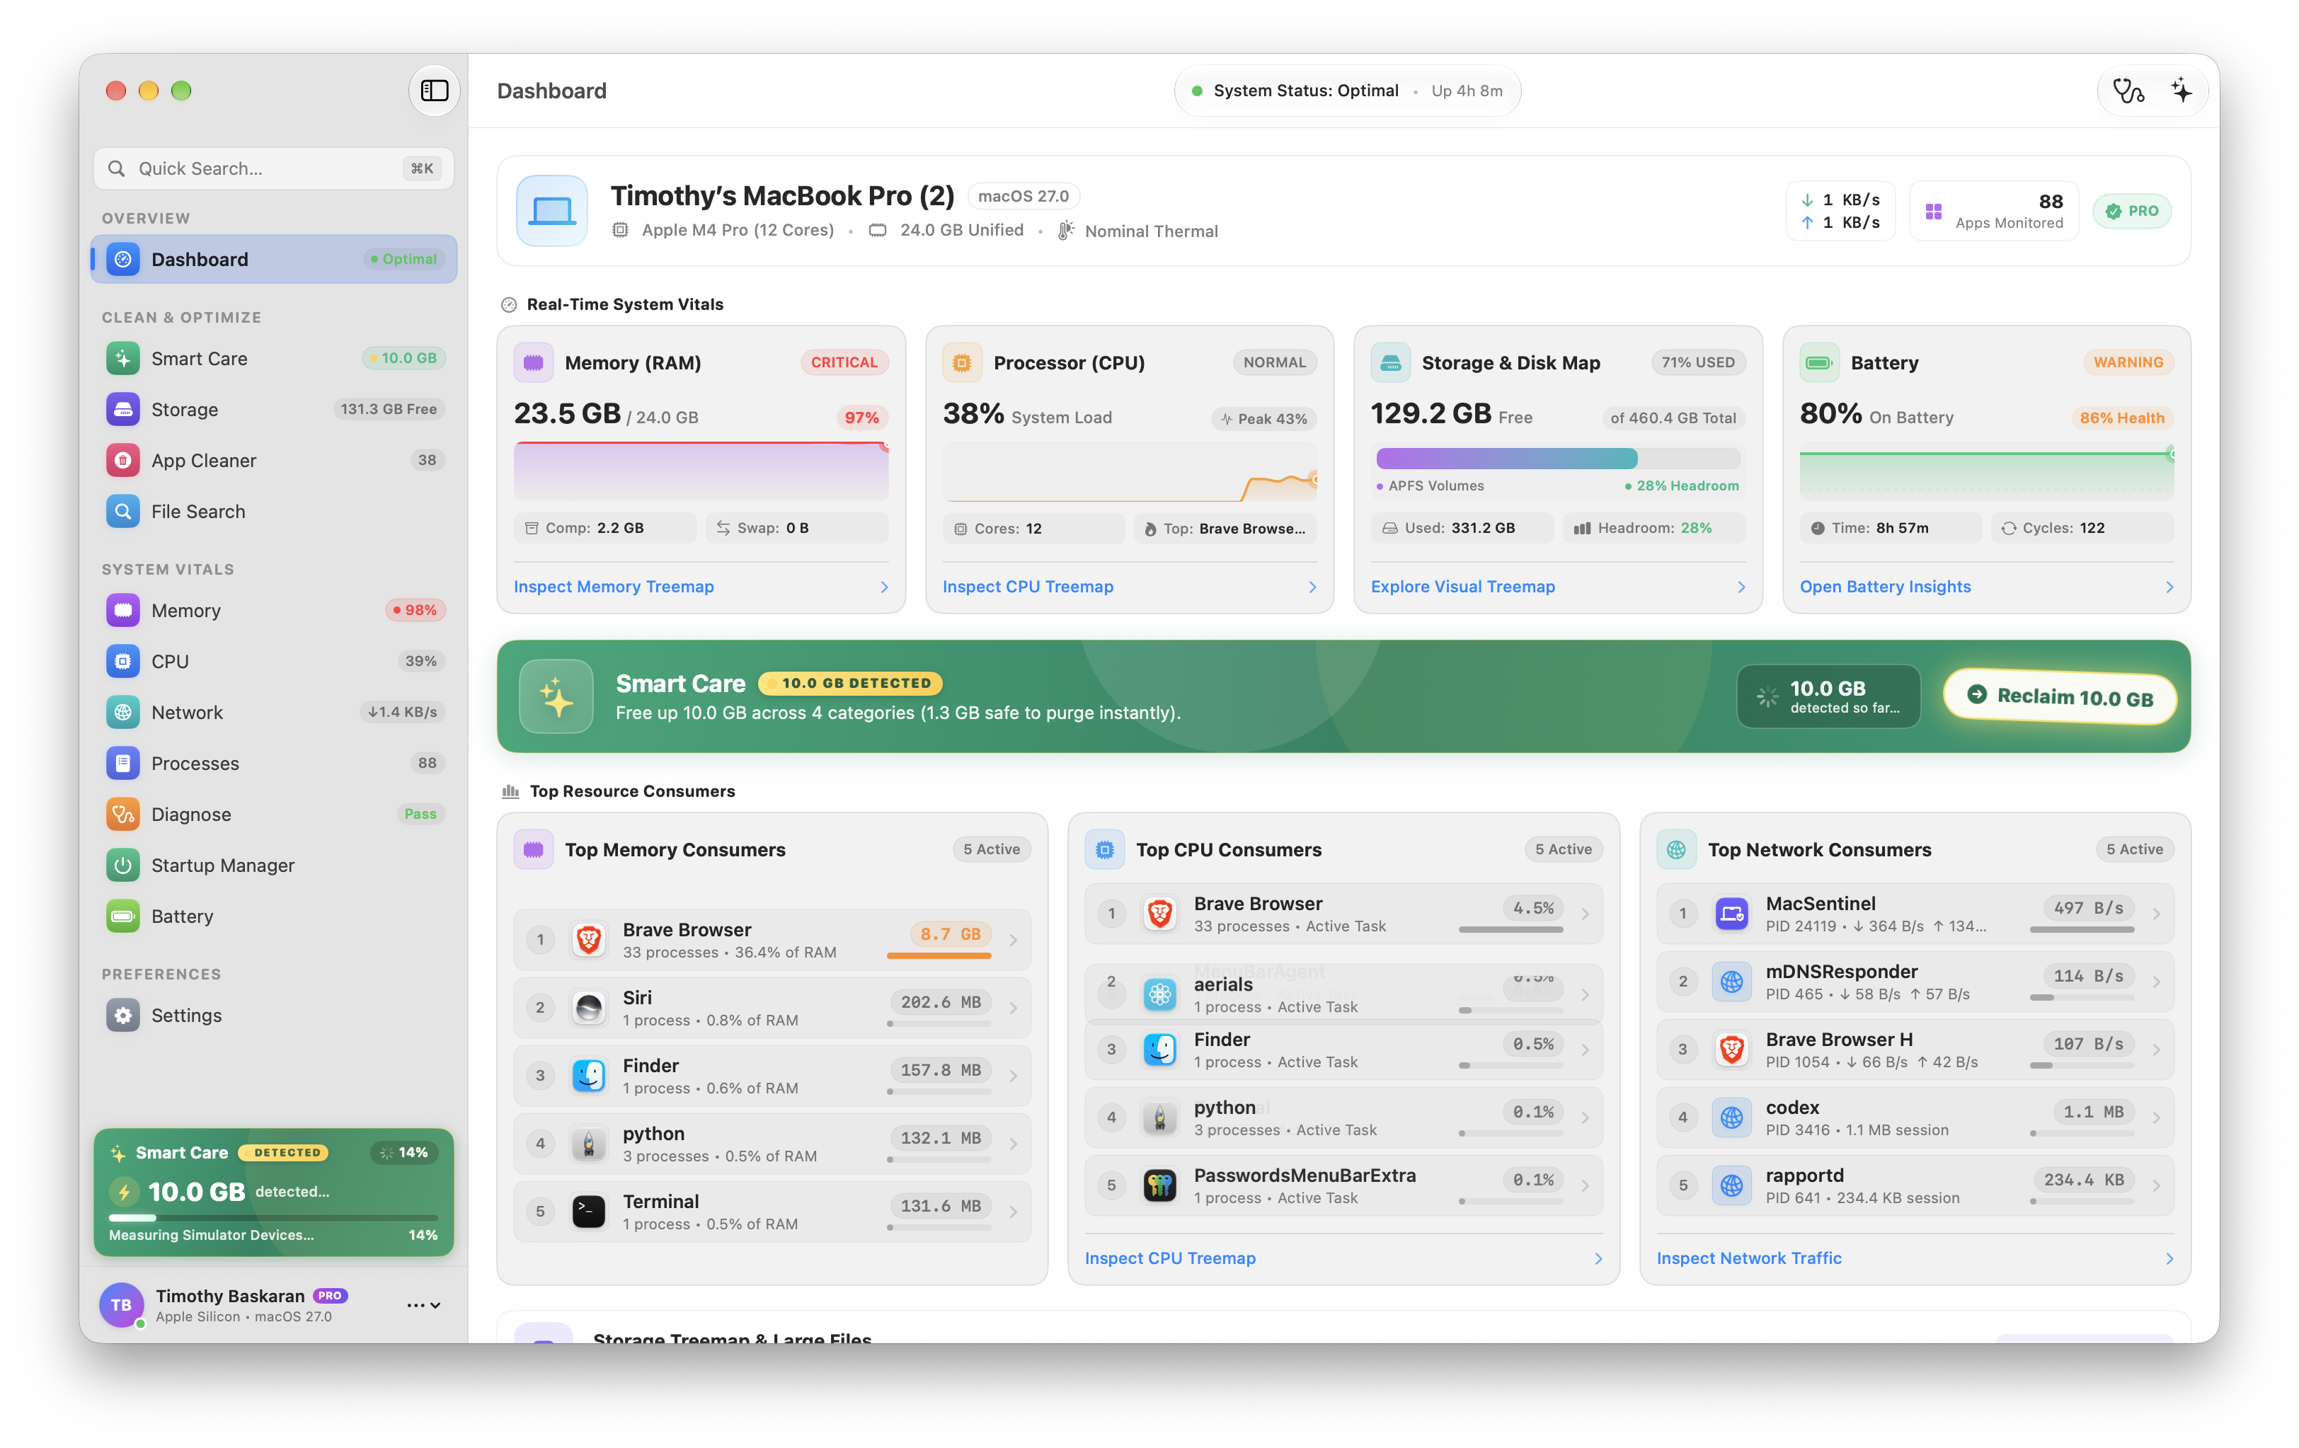Open Inspect CPU Treemap in Processor card
The height and width of the screenshot is (1448, 2299).
click(x=1027, y=587)
